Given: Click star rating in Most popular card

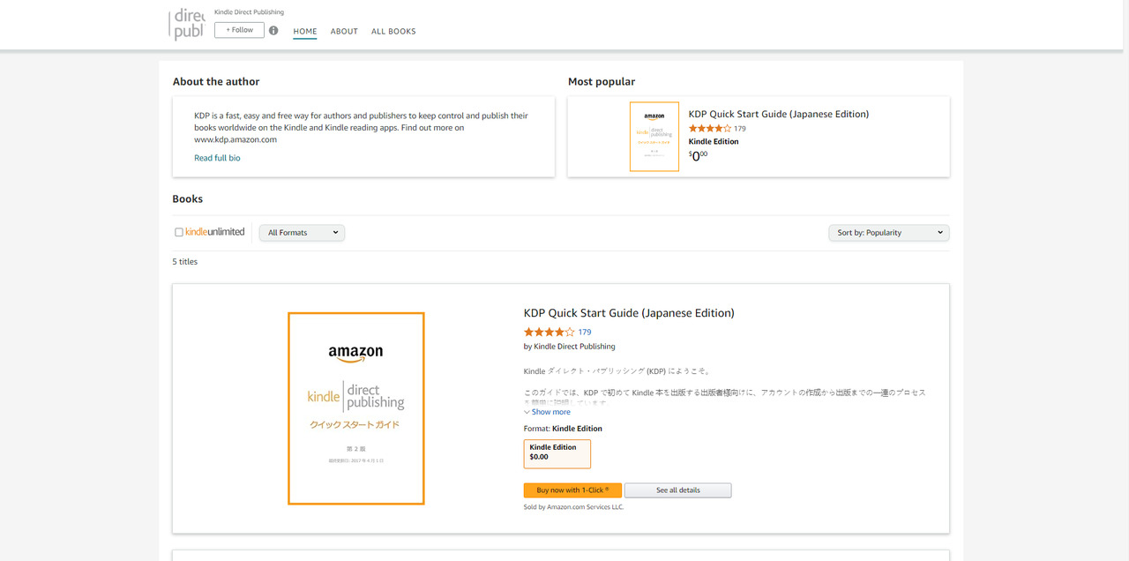Looking at the screenshot, I should click(x=710, y=128).
